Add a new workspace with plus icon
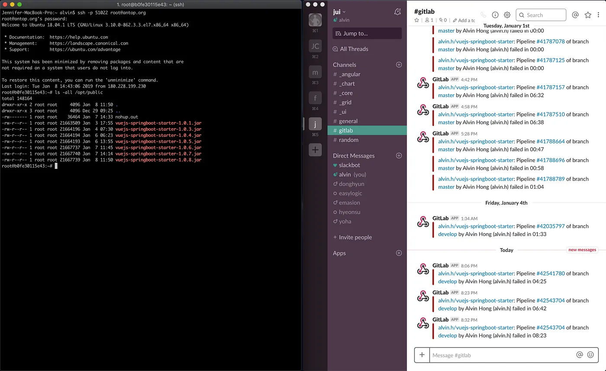This screenshot has height=371, width=606. click(x=315, y=150)
